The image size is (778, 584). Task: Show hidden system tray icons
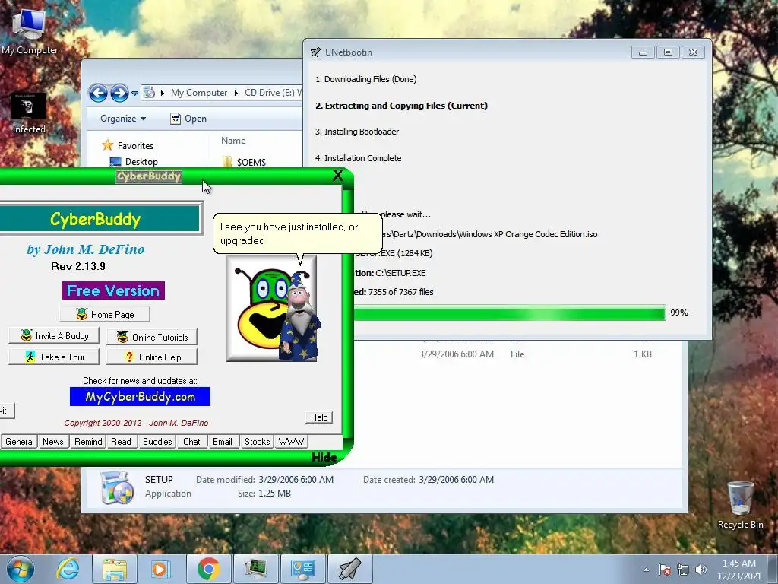(646, 570)
